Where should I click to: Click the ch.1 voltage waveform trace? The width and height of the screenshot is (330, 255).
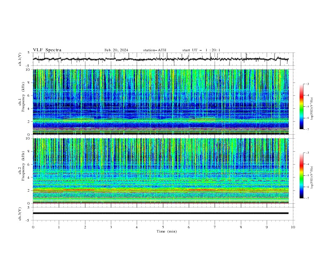pos(160,59)
